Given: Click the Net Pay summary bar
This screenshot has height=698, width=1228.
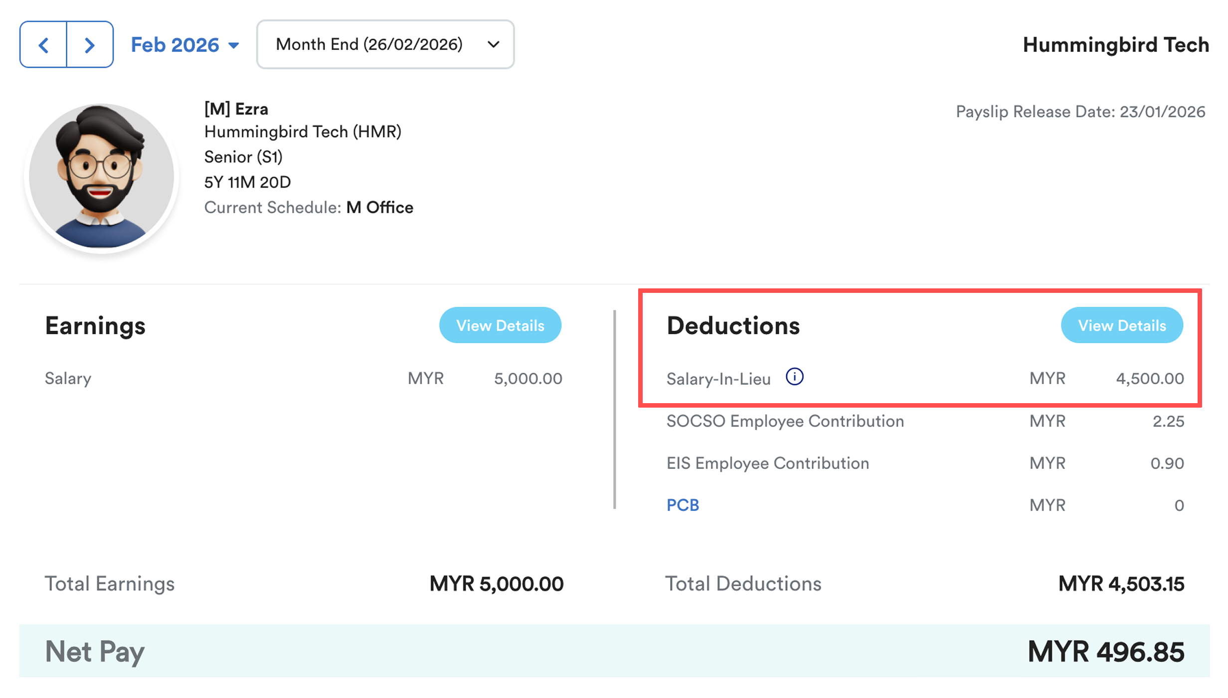Looking at the screenshot, I should point(614,651).
